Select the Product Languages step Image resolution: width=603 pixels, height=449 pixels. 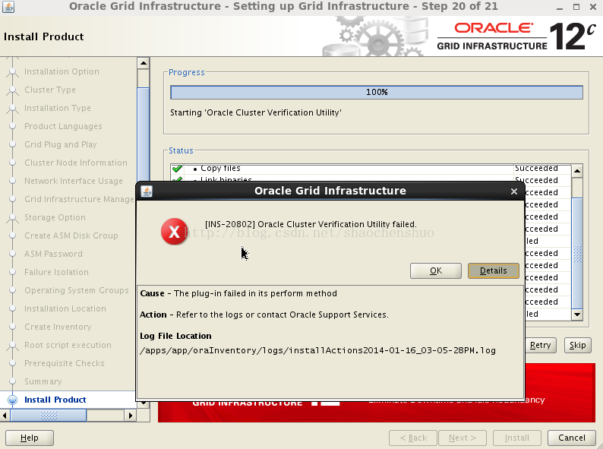tap(63, 126)
